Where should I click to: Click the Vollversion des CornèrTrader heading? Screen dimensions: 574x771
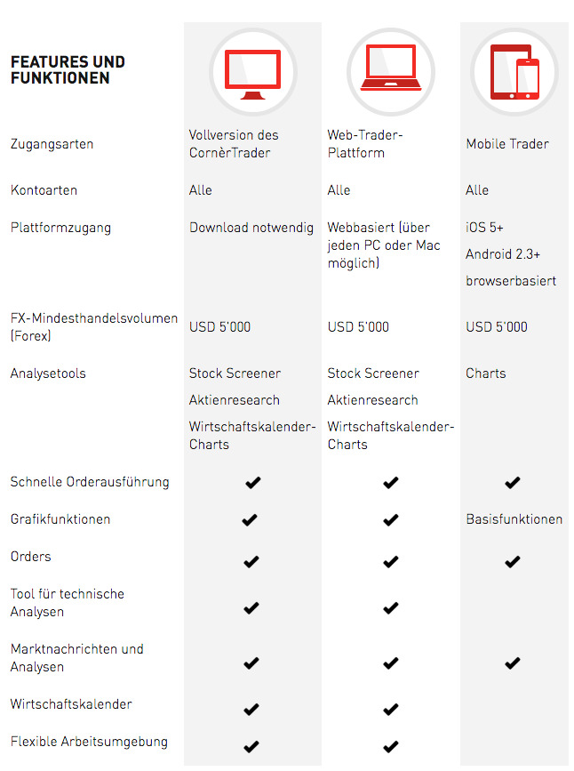pyautogui.click(x=234, y=144)
